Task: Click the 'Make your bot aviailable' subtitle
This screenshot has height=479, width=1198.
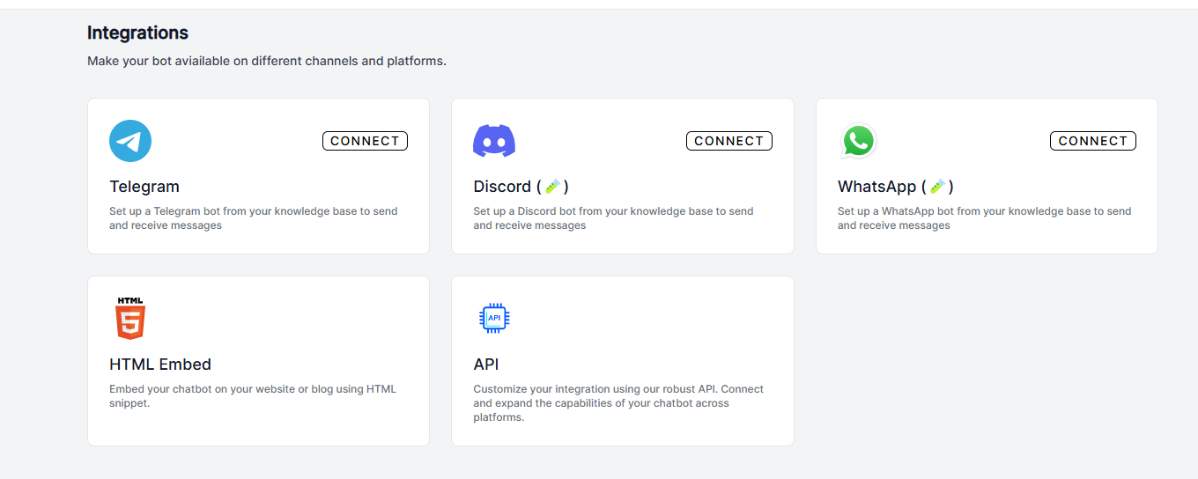Action: (x=267, y=62)
